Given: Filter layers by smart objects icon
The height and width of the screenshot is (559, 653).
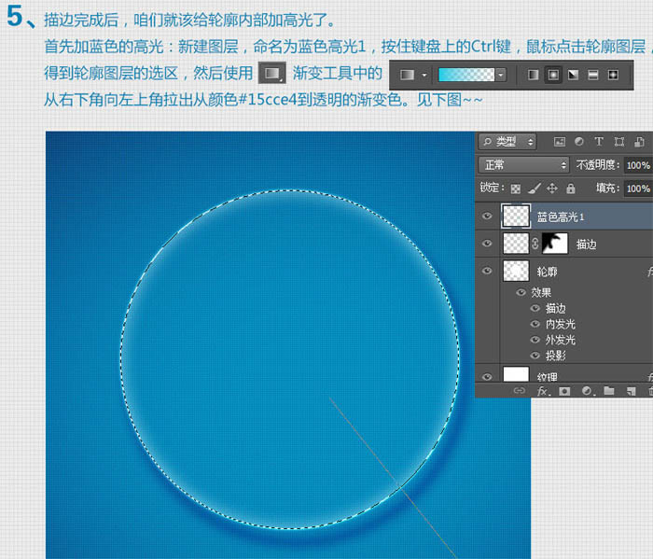Looking at the screenshot, I should click(639, 142).
